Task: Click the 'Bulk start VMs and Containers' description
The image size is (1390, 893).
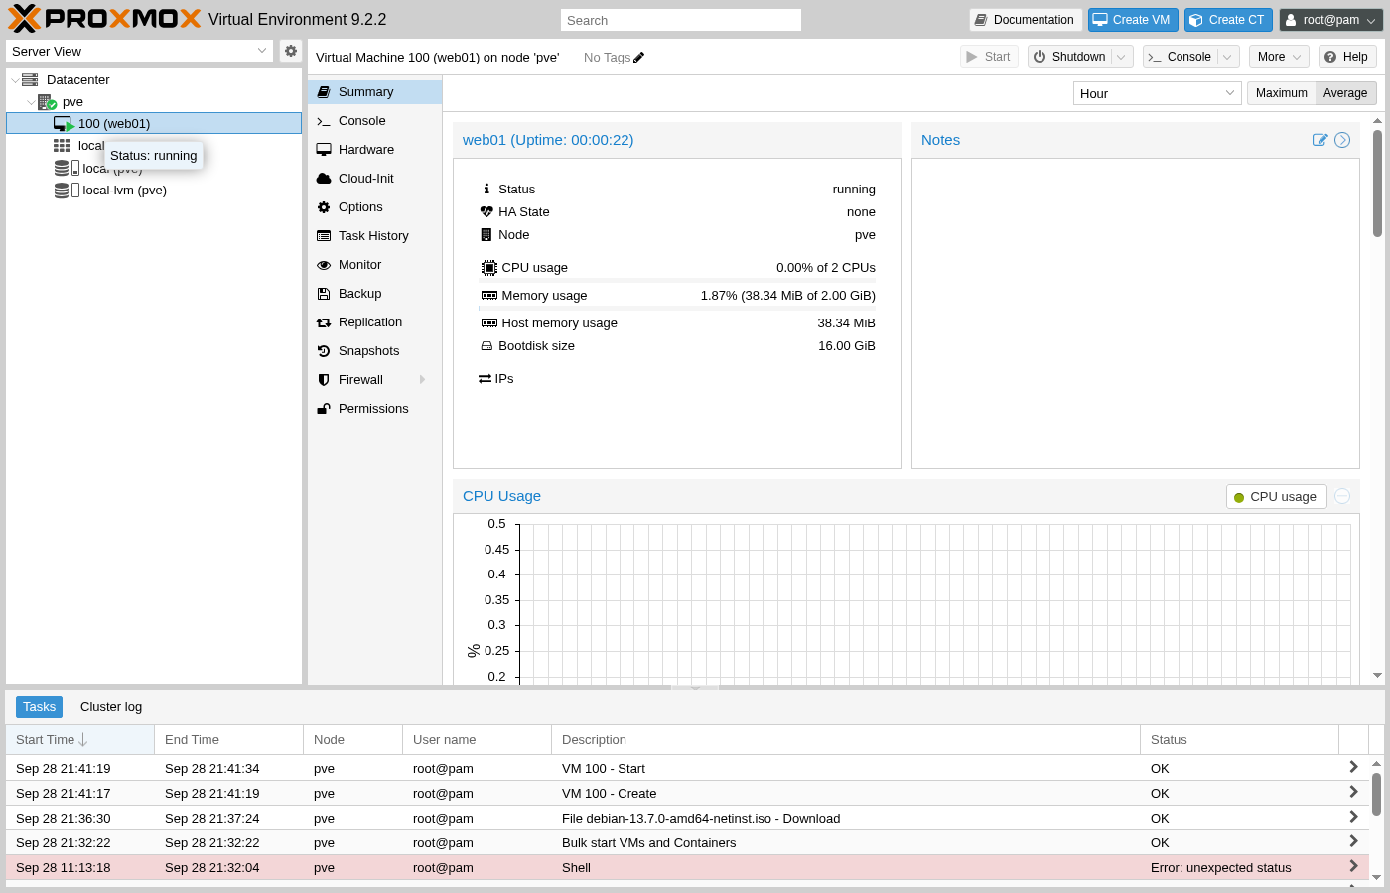Action: (x=649, y=842)
